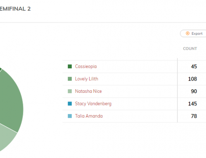Open the Lovely Lilith link
The height and width of the screenshot is (158, 206).
pyautogui.click(x=87, y=79)
